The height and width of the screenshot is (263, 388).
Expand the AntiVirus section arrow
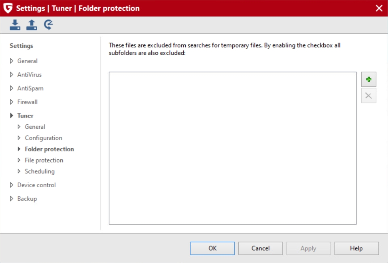(11, 75)
